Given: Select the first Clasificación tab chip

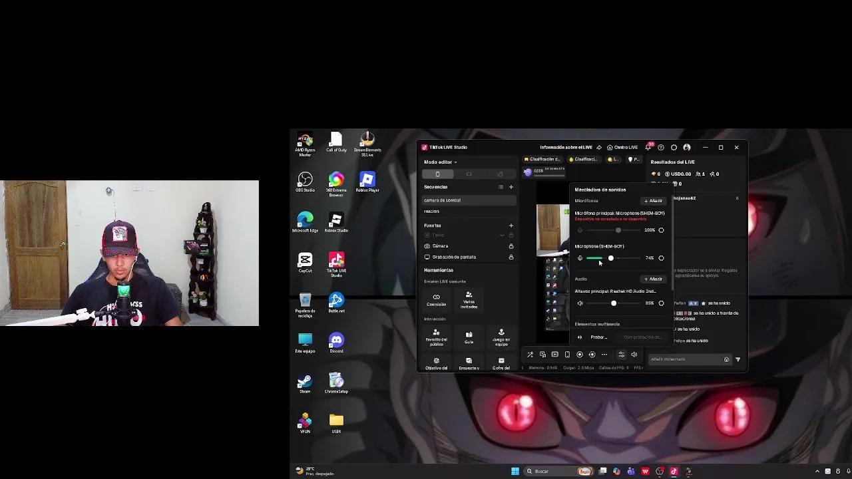Looking at the screenshot, I should 542,160.
